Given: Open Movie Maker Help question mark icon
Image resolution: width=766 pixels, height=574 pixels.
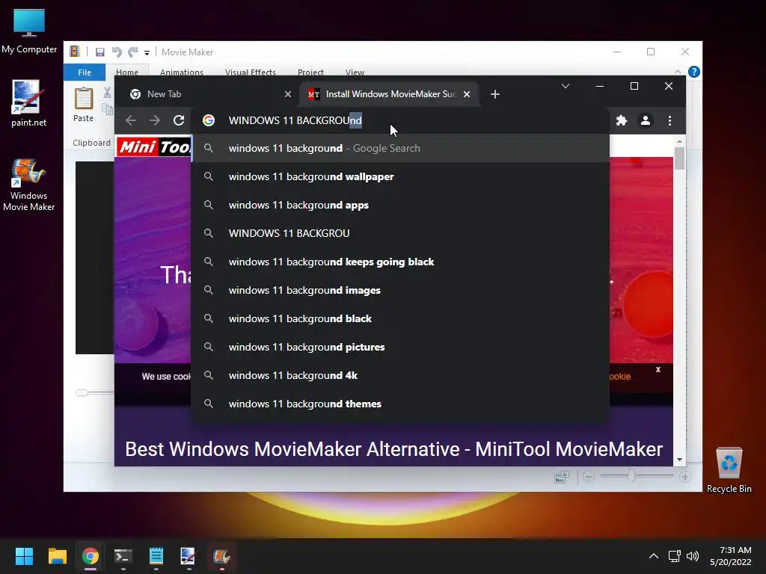Looking at the screenshot, I should pyautogui.click(x=693, y=72).
